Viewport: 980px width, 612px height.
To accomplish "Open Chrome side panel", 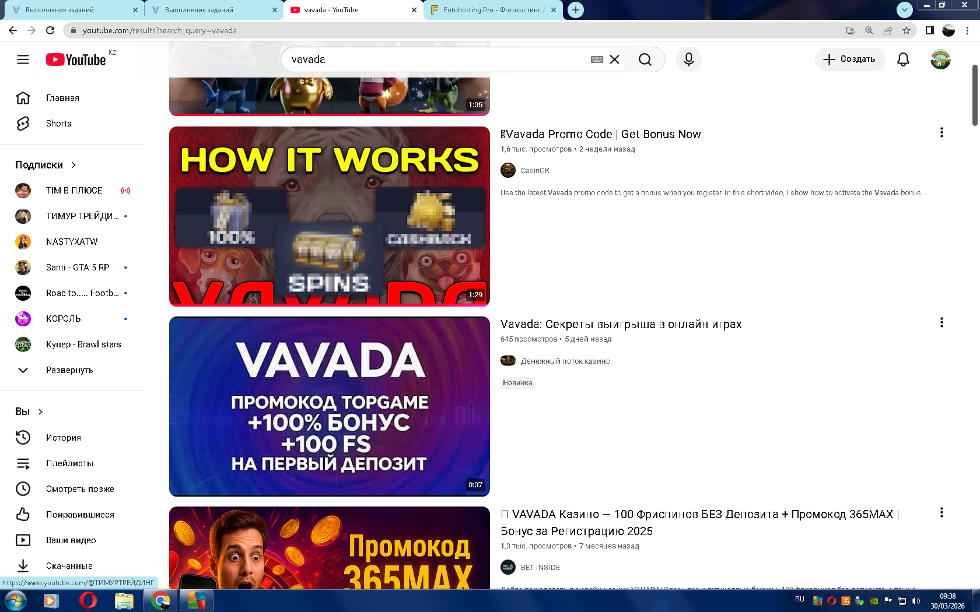I will (929, 30).
